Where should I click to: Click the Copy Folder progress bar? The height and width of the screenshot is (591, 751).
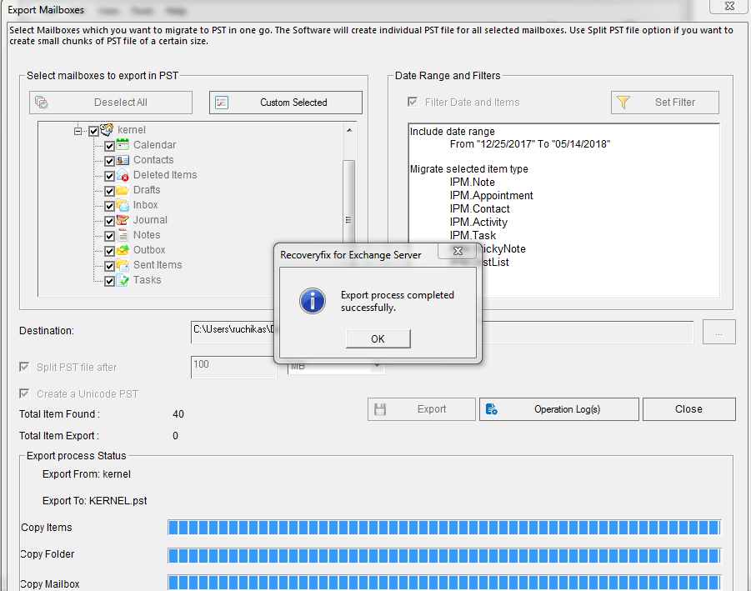click(444, 556)
